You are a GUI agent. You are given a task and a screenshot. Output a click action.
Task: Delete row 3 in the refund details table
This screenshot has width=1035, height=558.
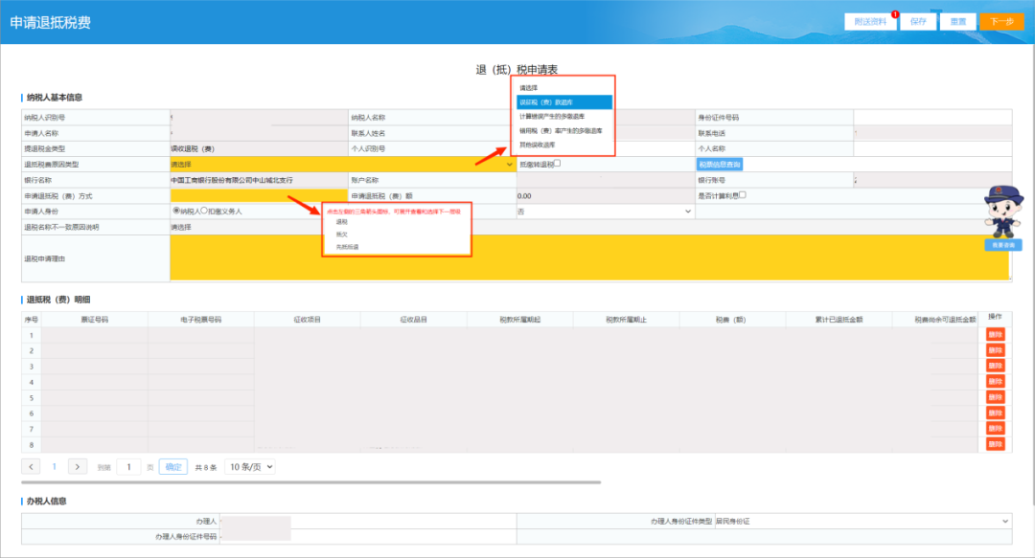tap(996, 366)
